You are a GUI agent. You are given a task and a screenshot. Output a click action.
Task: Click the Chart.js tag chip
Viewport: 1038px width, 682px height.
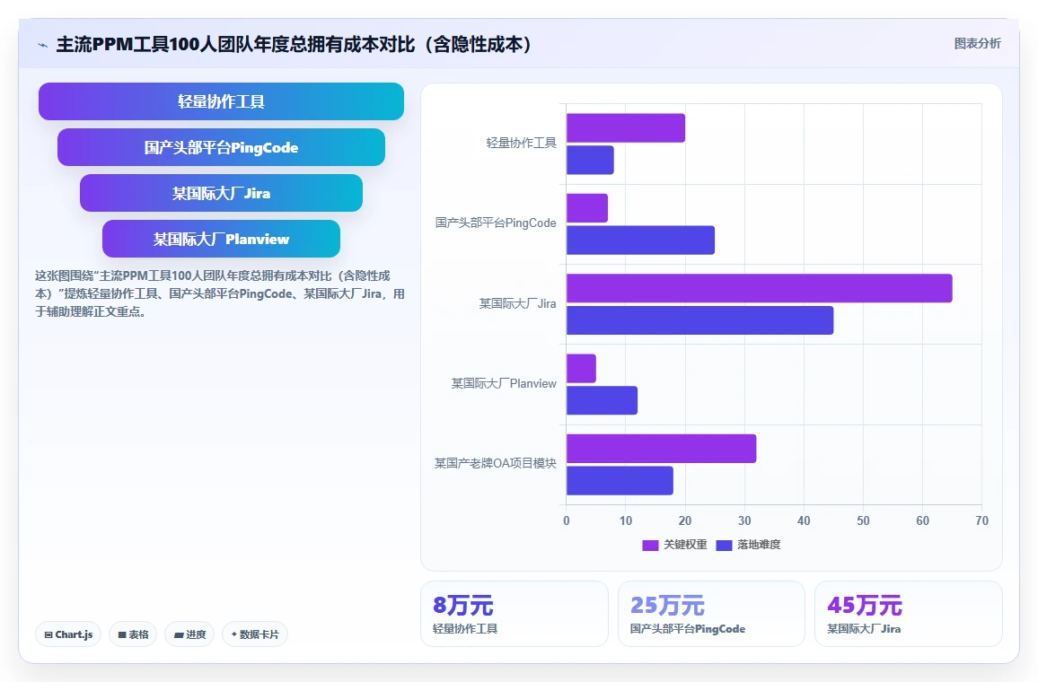pos(68,634)
